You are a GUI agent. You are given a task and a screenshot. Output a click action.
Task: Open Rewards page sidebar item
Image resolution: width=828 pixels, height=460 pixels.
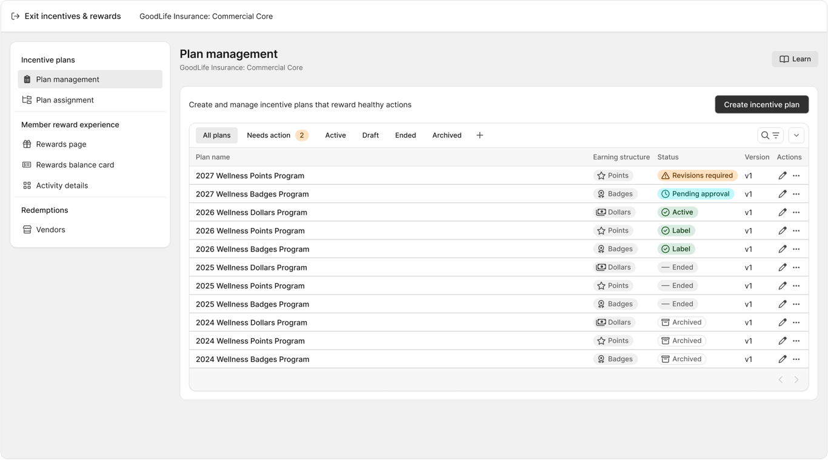click(90, 144)
